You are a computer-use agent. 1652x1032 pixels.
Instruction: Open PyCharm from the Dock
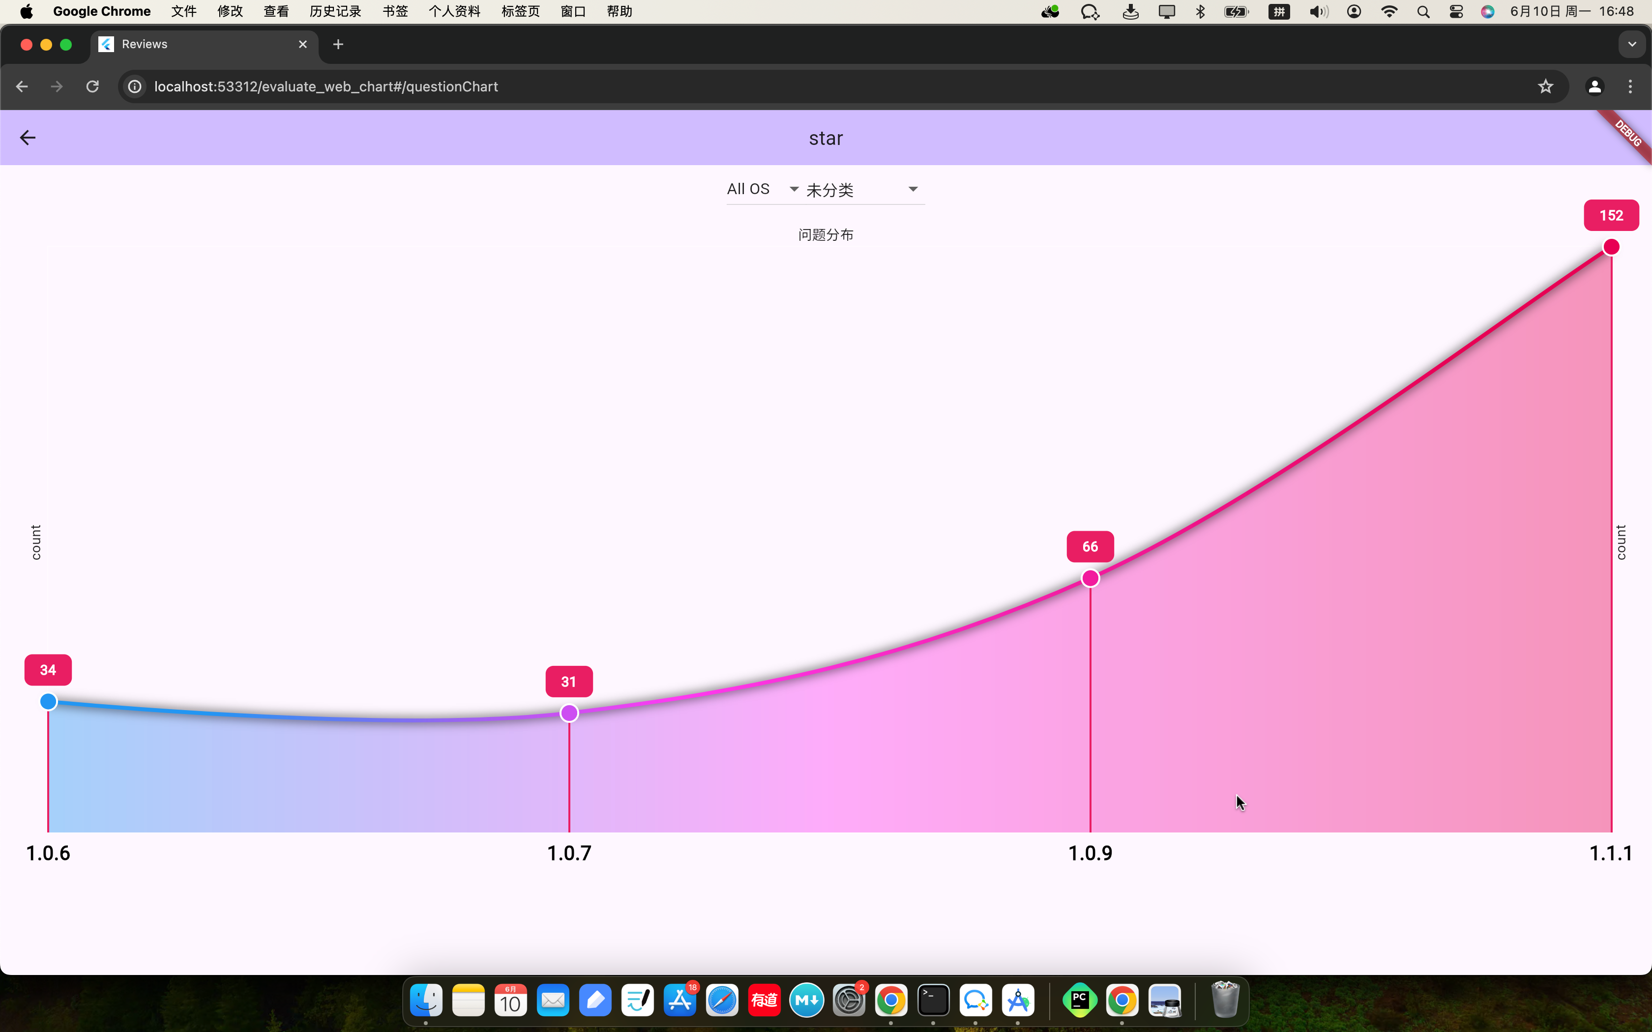[x=1080, y=1001]
